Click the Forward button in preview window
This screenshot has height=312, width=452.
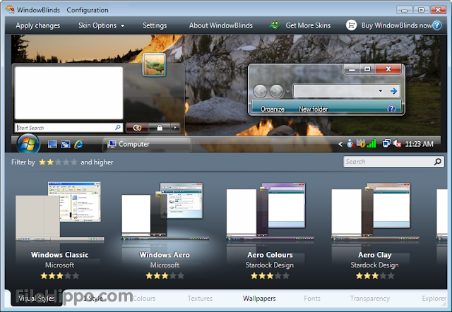click(x=276, y=91)
